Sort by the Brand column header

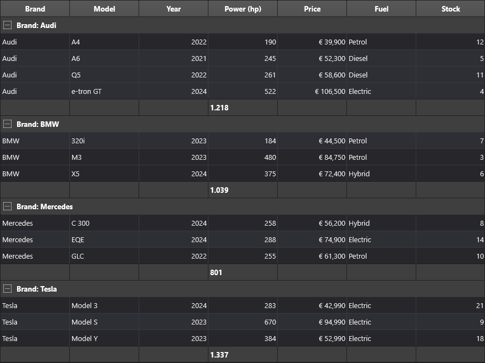(35, 9)
